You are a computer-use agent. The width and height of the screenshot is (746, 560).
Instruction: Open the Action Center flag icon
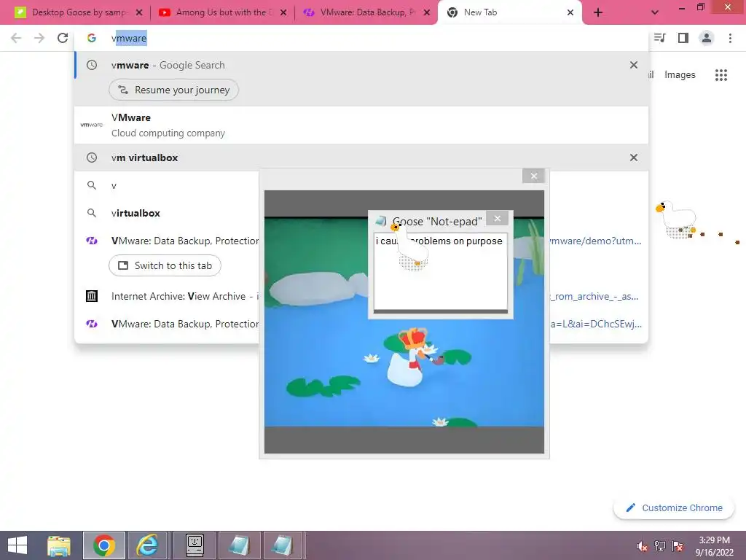point(678,546)
